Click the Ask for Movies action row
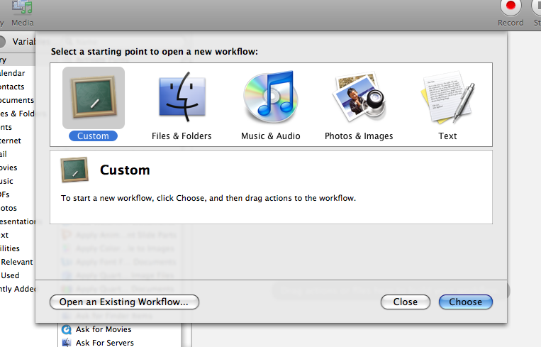 pyautogui.click(x=119, y=329)
